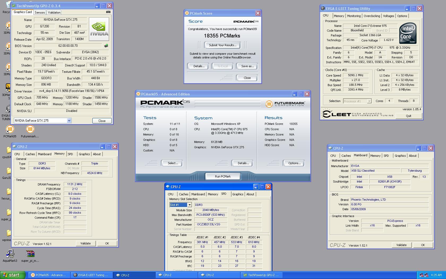Open the E-LEET Voltages tab

[x=388, y=16]
